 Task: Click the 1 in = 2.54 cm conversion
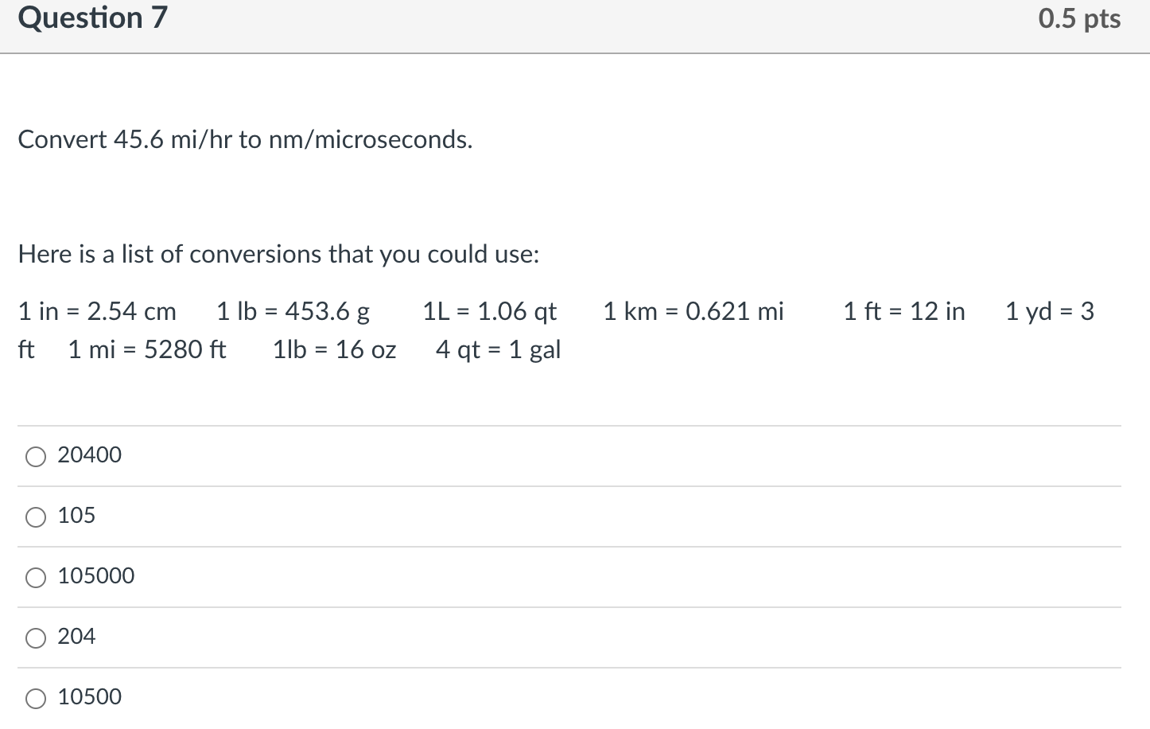97,311
